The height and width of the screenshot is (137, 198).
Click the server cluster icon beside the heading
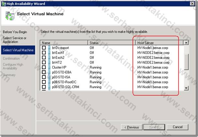click(10, 16)
